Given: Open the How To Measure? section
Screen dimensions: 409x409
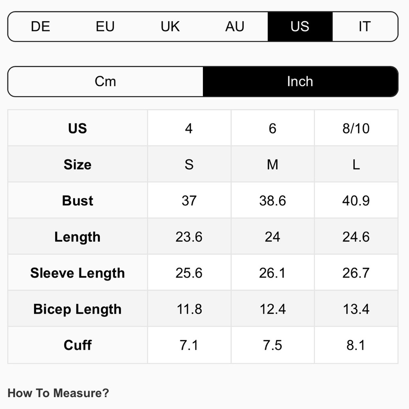Looking at the screenshot, I should click(58, 393).
